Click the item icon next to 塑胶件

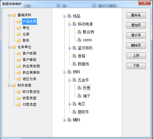click(x=75, y=112)
